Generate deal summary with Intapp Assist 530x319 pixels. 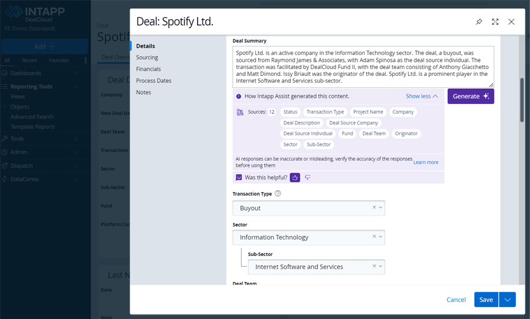click(x=471, y=96)
